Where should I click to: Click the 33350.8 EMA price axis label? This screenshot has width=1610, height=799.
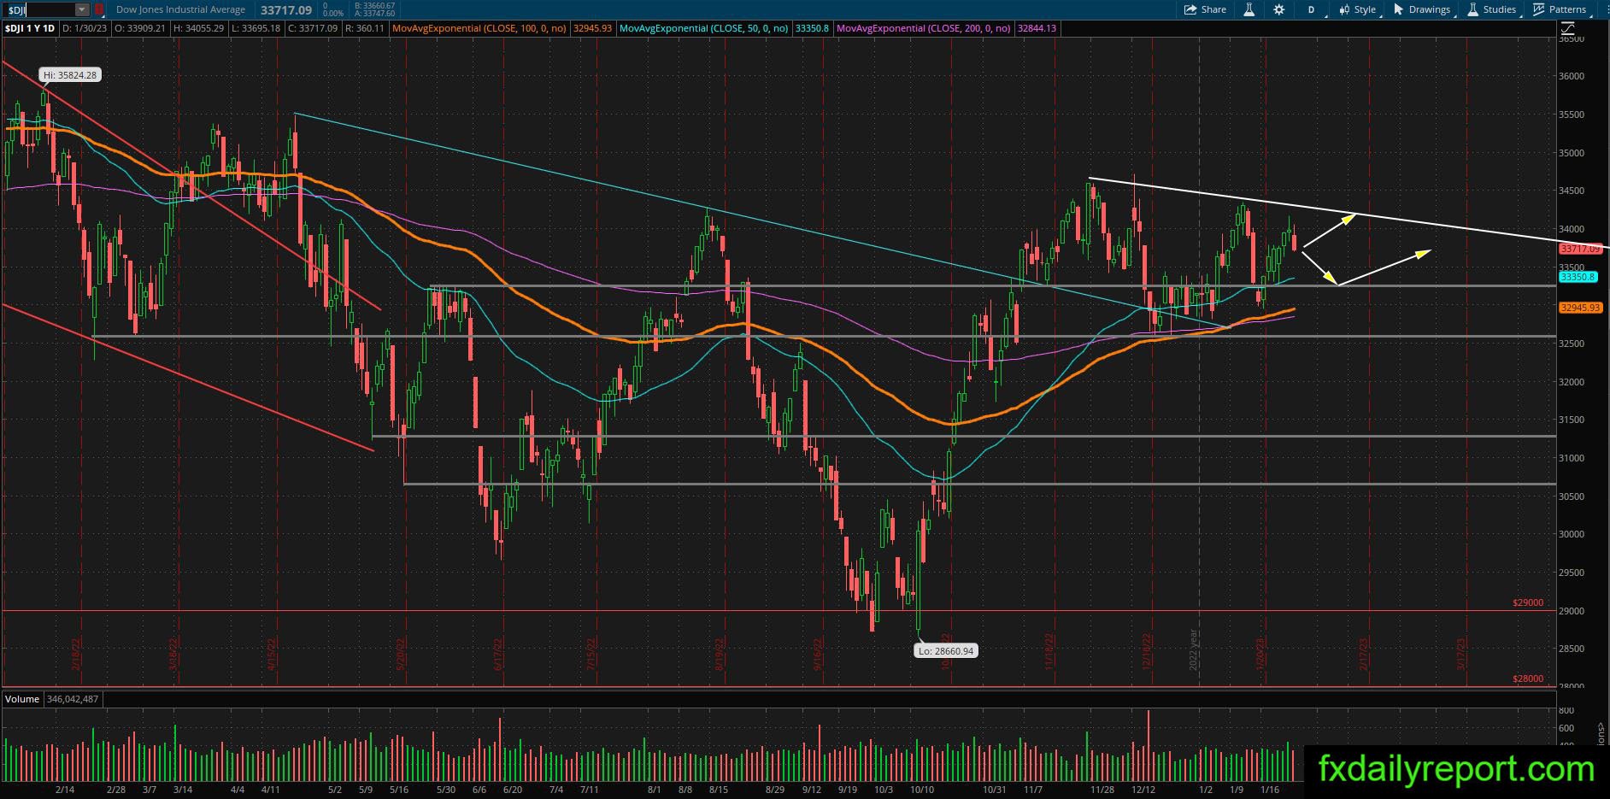point(1578,277)
